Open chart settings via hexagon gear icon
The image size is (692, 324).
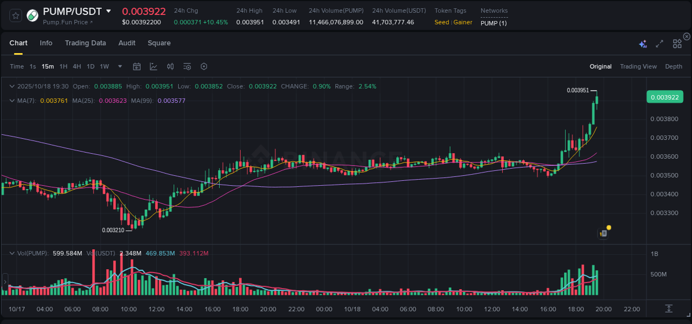(204, 66)
